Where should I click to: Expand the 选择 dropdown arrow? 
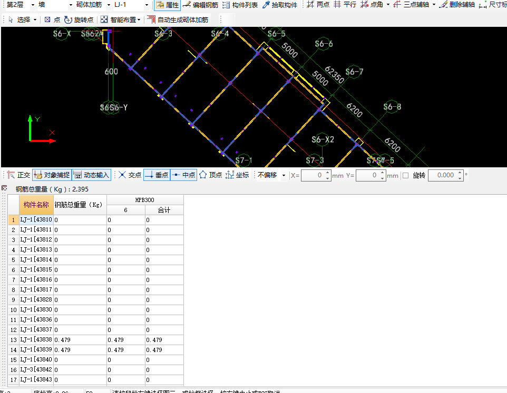[x=35, y=20]
